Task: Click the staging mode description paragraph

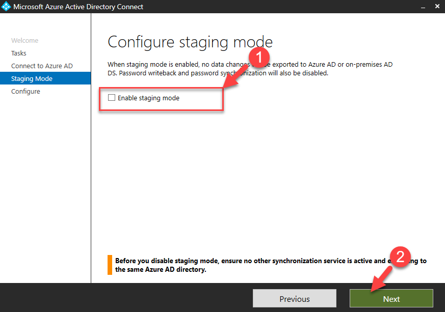Action: coord(250,69)
